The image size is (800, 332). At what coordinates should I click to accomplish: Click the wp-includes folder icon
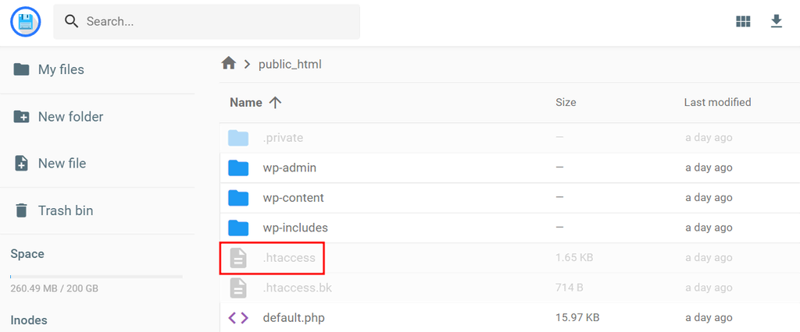coord(238,228)
